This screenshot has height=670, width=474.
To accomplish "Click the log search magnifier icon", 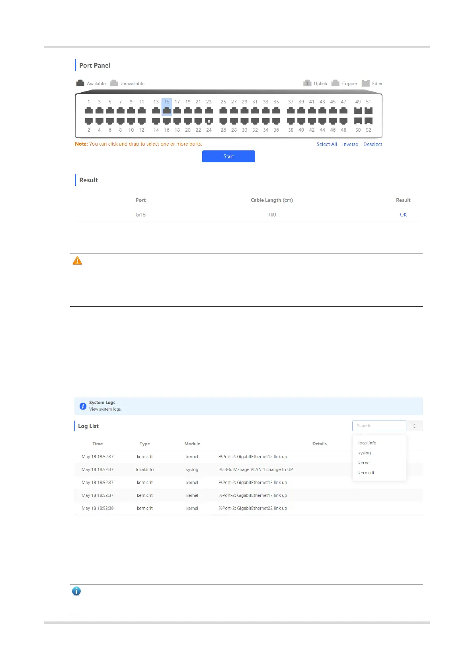I will (415, 426).
